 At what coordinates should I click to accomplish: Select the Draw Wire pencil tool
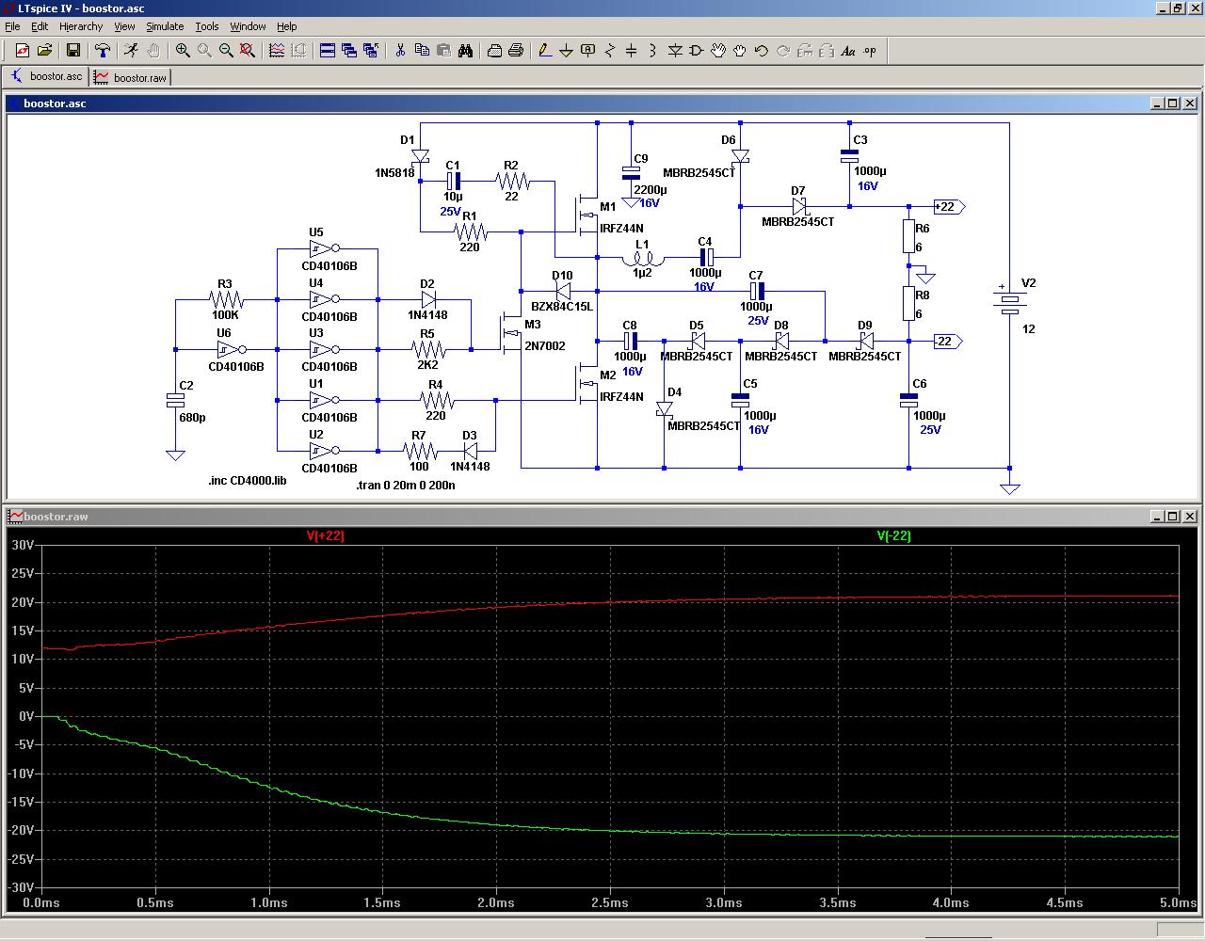[544, 51]
